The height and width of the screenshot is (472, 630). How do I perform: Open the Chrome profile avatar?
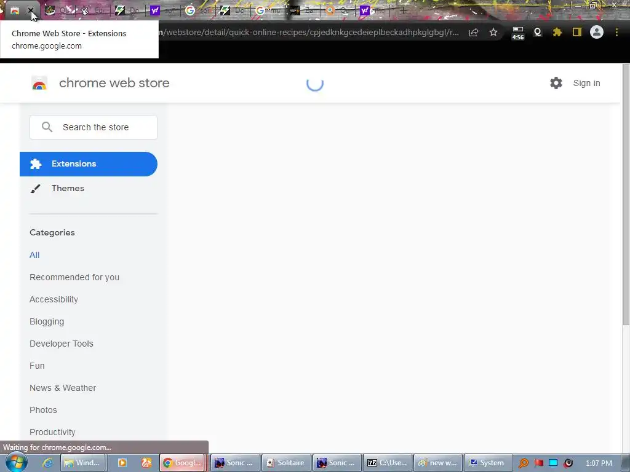click(x=597, y=32)
